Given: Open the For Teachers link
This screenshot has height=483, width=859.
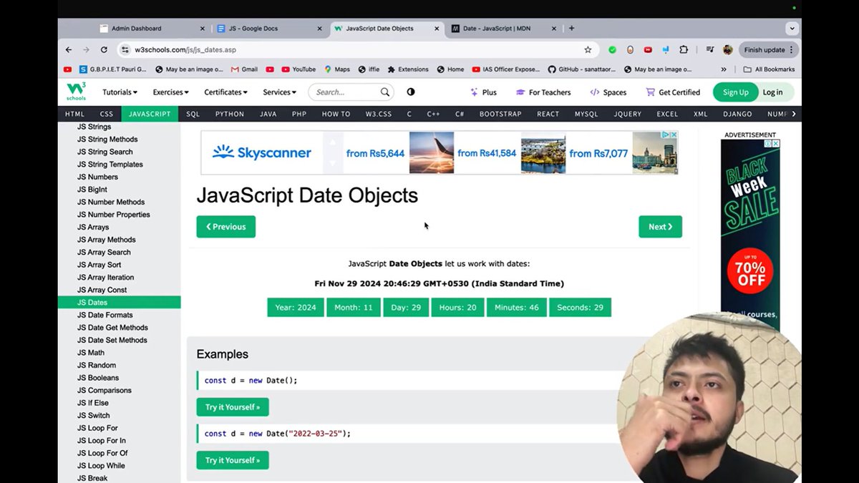Looking at the screenshot, I should [543, 92].
